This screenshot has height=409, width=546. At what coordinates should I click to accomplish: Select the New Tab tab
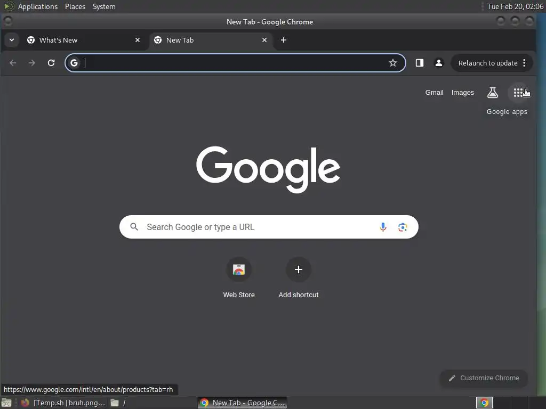(211, 40)
